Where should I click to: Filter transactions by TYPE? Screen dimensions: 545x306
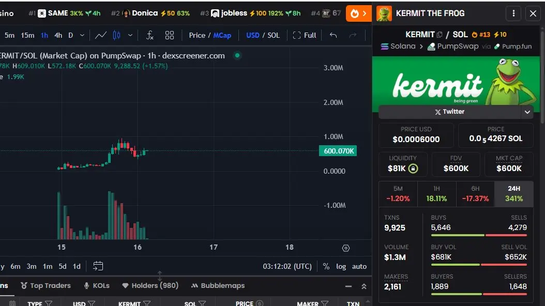point(49,303)
